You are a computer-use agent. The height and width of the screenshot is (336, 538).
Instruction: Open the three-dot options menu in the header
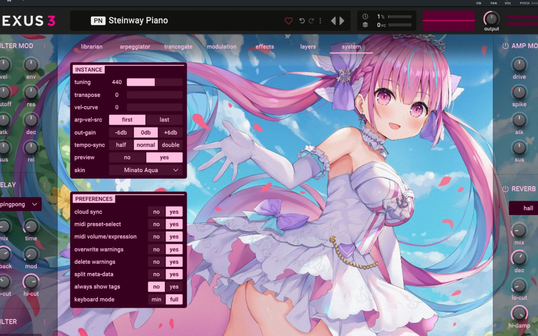(x=320, y=21)
